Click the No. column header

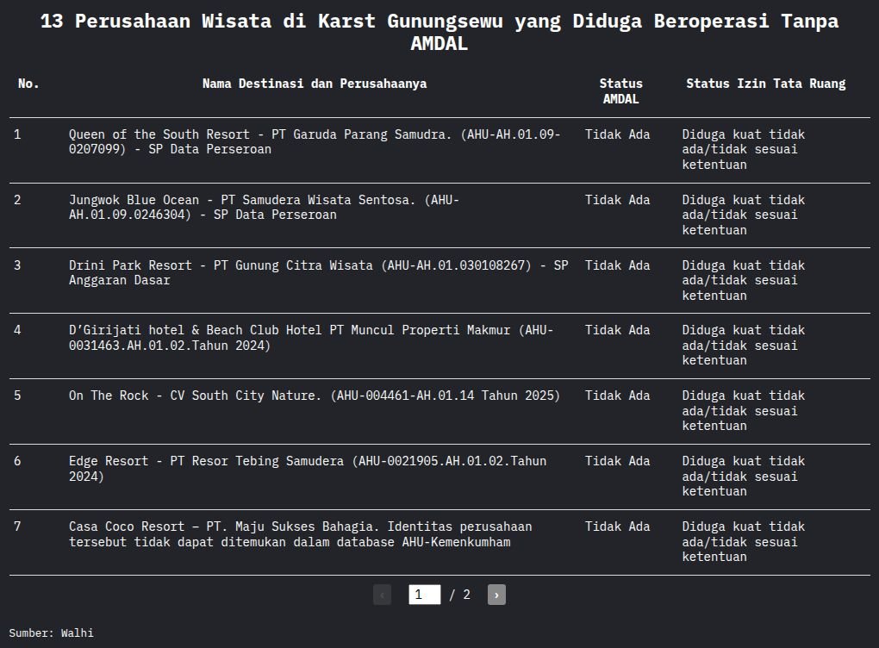(28, 84)
